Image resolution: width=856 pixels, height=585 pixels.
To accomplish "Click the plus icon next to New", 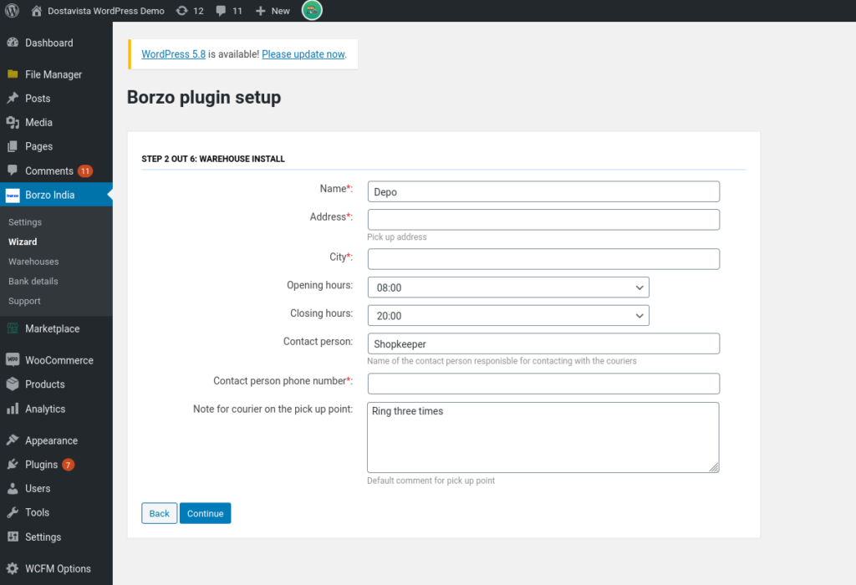I will tap(261, 11).
